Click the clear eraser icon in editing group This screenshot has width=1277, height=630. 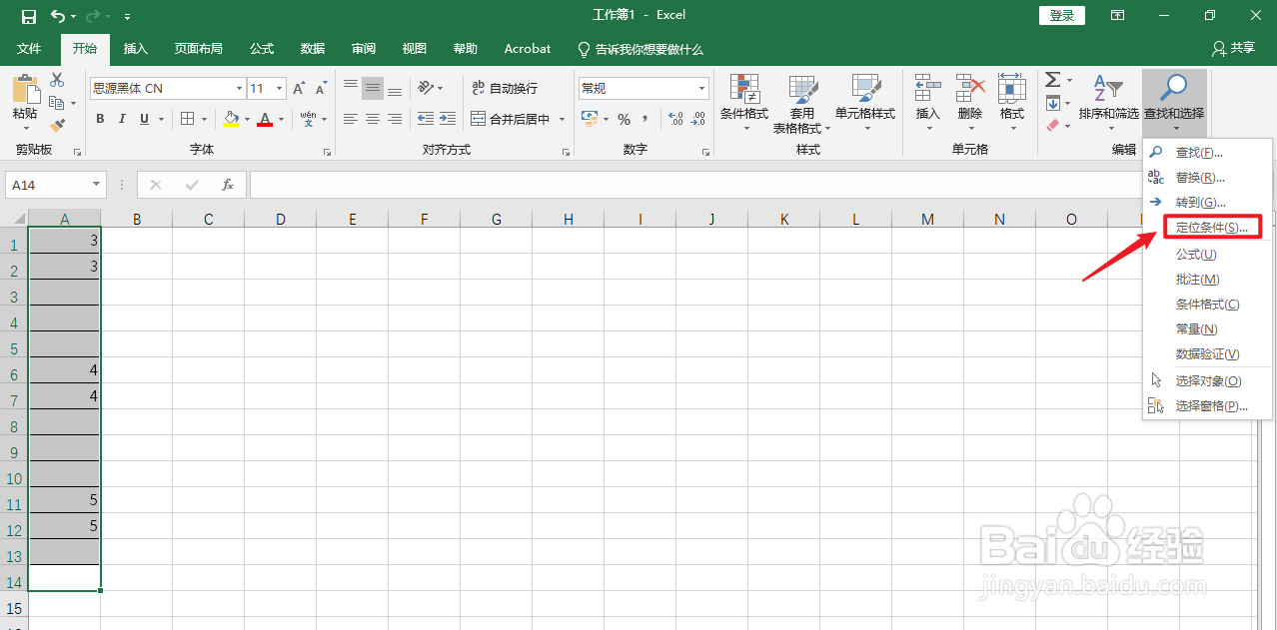(1053, 126)
